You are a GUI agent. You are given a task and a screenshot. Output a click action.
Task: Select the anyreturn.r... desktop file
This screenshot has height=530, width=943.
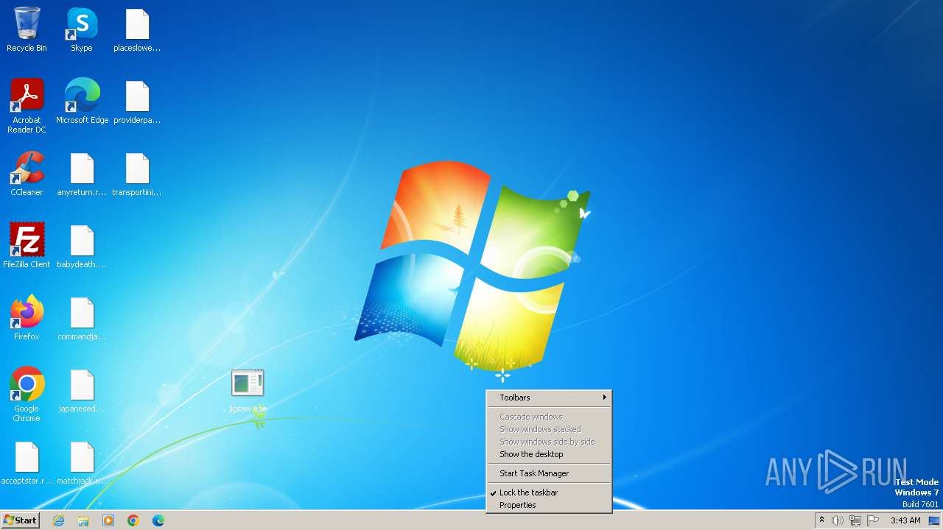(82, 174)
